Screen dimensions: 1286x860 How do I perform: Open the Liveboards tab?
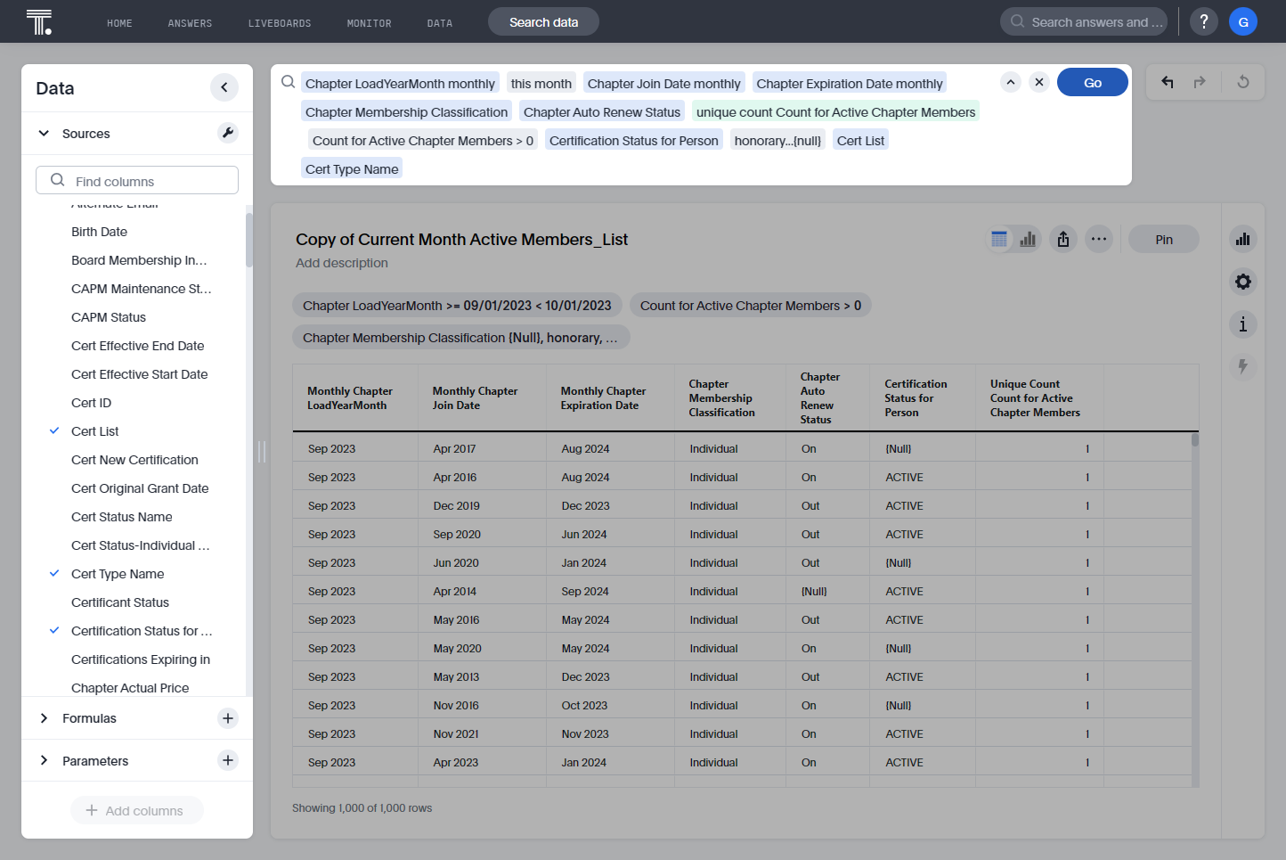point(280,23)
